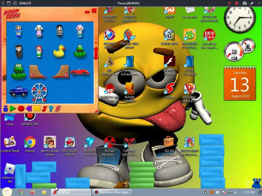Viewport: 262px width, 196px height.
Task: Click the yellow stop square in Soup Toys
Action: click(37, 109)
